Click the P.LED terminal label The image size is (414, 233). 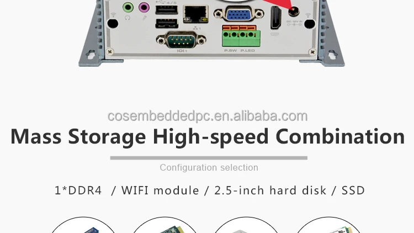coord(248,50)
